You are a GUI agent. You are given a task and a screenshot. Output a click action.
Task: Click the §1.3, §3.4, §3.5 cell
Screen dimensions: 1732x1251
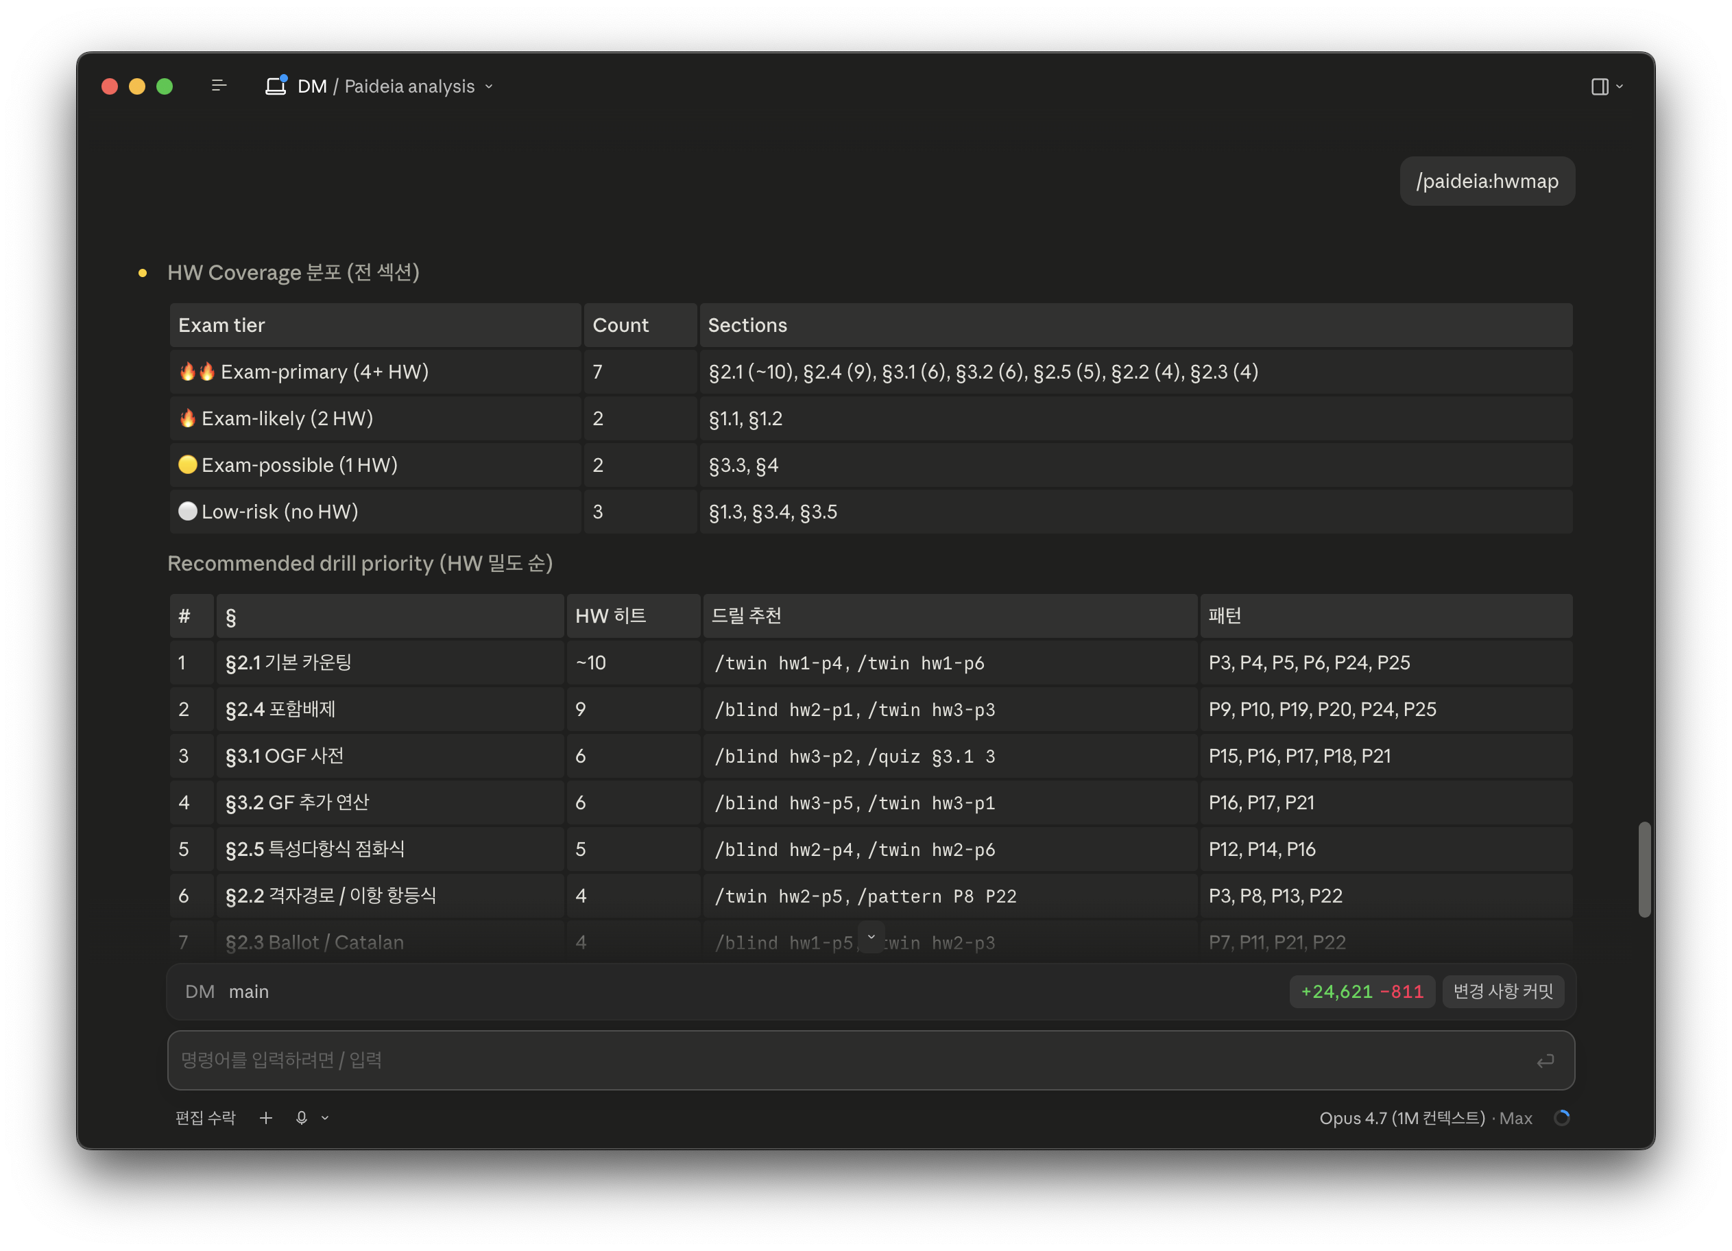point(1135,511)
